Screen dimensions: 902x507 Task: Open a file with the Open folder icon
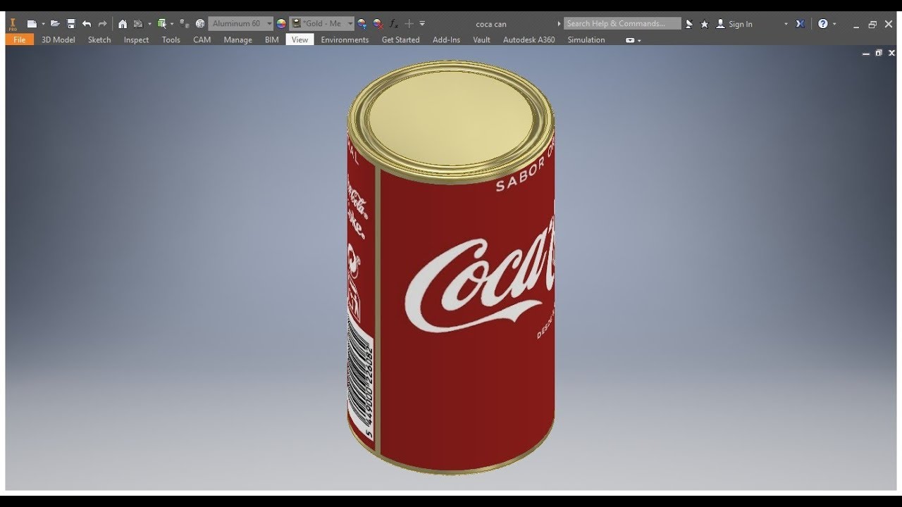click(x=55, y=24)
